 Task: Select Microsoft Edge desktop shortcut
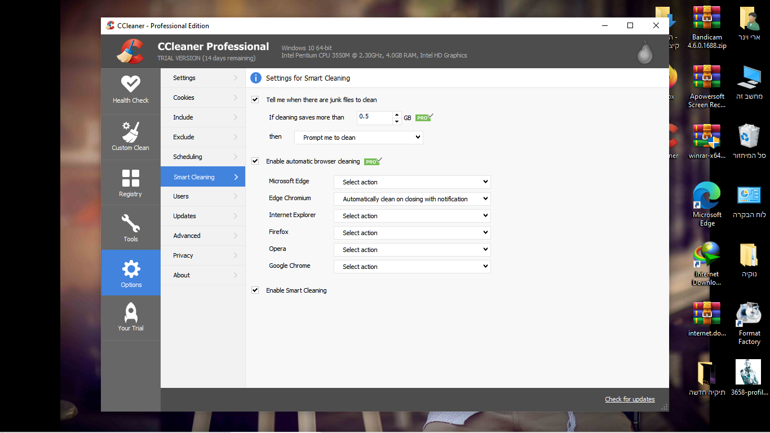(707, 204)
